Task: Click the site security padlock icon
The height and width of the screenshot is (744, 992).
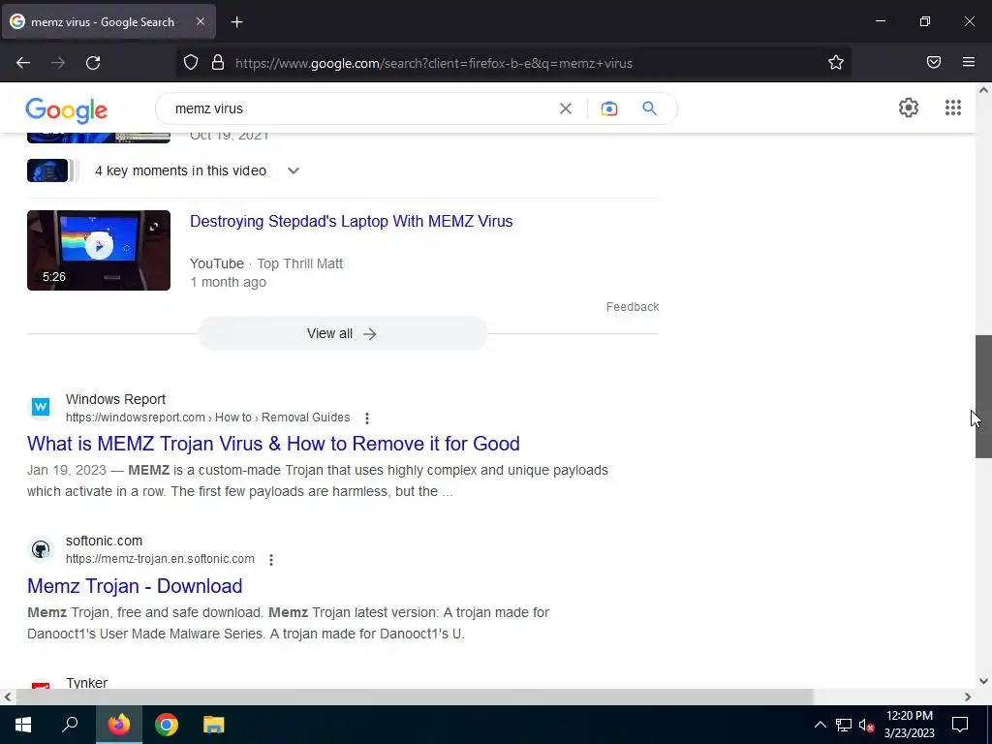Action: pos(218,63)
